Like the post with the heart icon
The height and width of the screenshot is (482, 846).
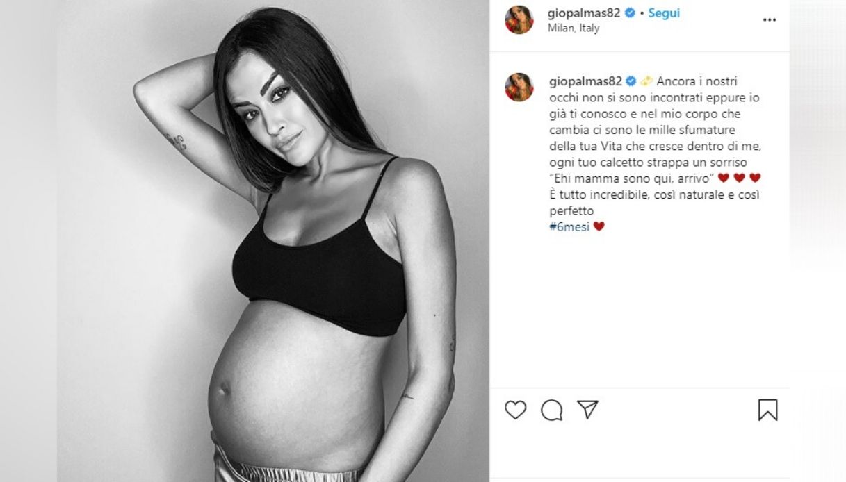click(x=515, y=410)
